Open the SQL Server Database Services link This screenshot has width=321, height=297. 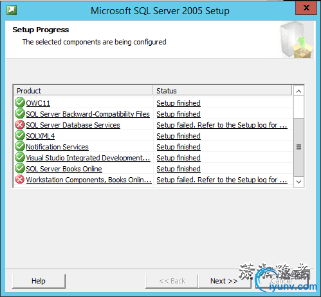coord(73,125)
